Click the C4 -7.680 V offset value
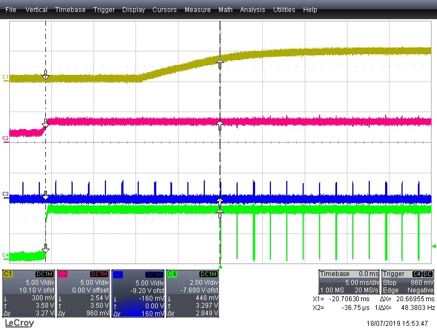Viewport: 437px width, 328px height. point(199,290)
